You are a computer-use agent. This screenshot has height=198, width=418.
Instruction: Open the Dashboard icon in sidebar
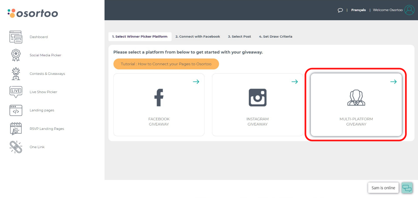pos(16,37)
